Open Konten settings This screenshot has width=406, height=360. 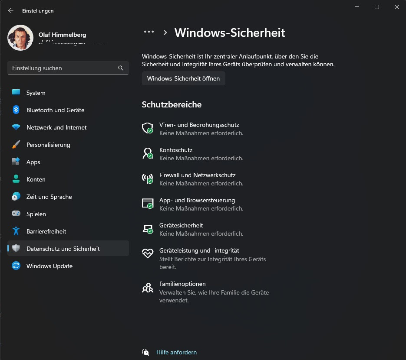(68, 179)
